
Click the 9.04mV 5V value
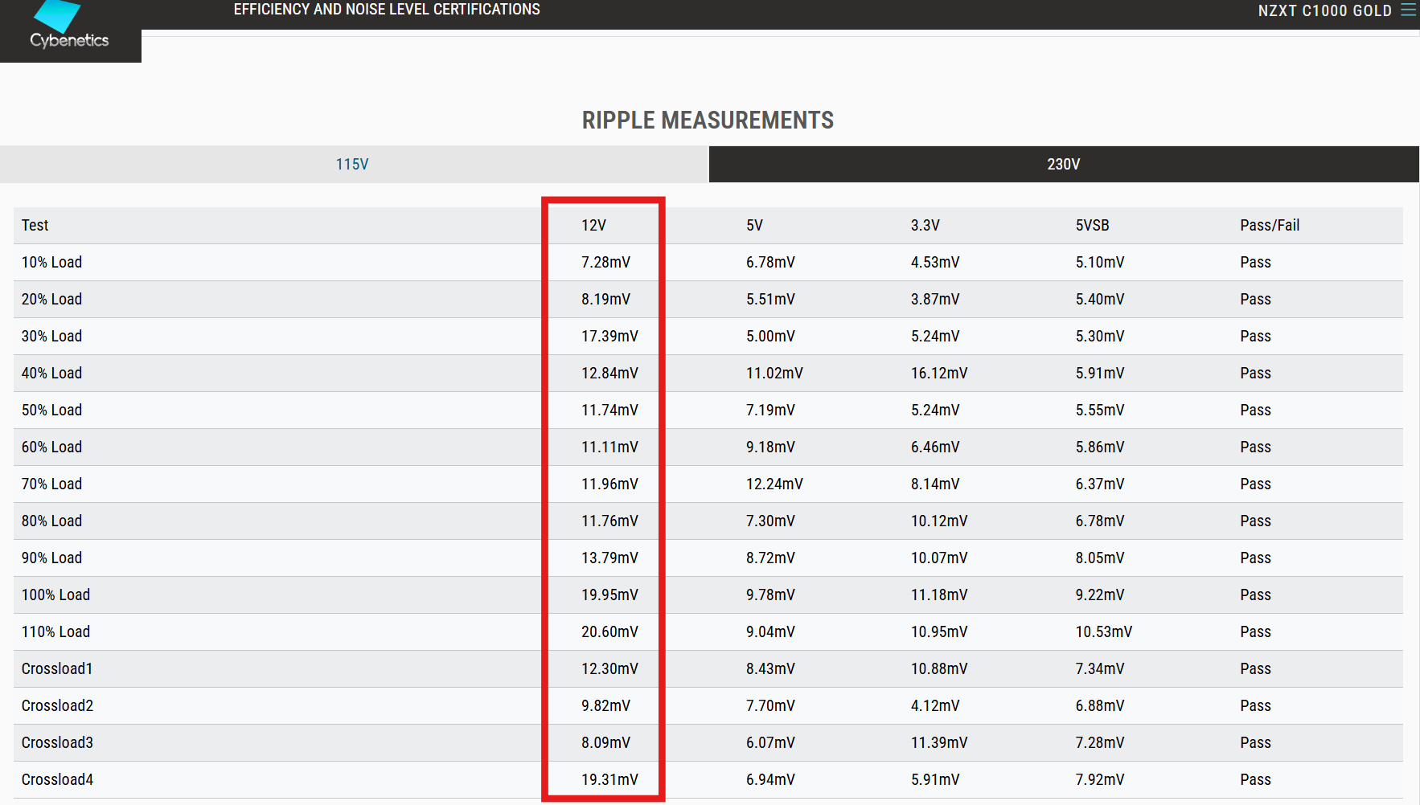point(770,632)
